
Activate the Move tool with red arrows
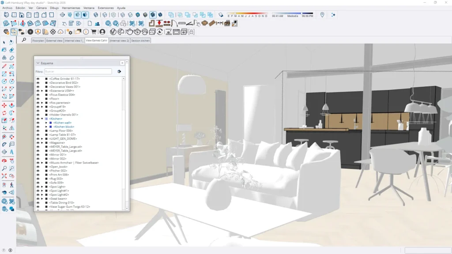pyautogui.click(x=4, y=105)
